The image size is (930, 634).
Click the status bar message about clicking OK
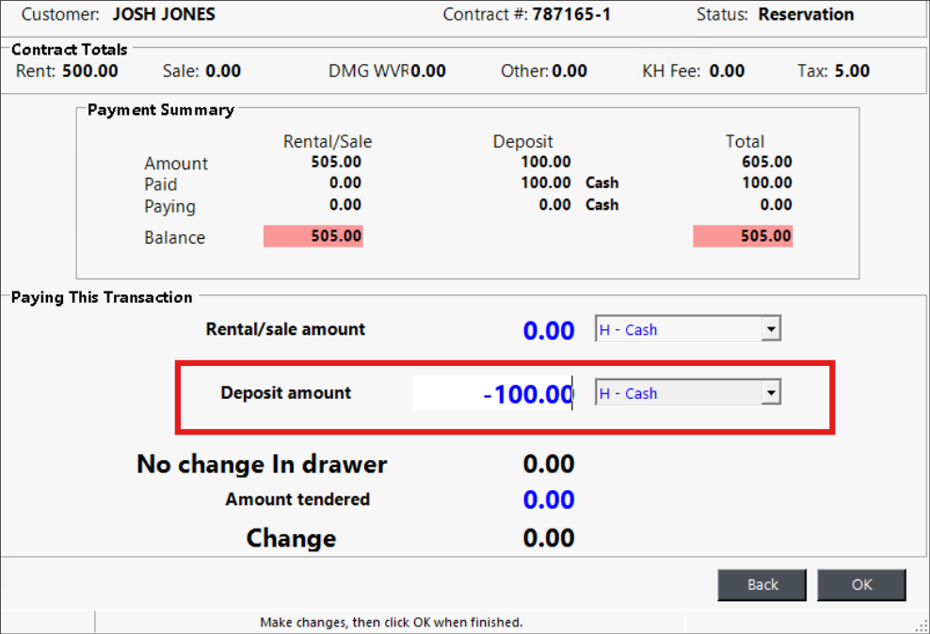[x=390, y=622]
